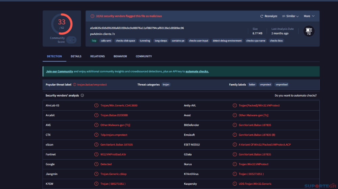Go to the Community tab

click(144, 56)
